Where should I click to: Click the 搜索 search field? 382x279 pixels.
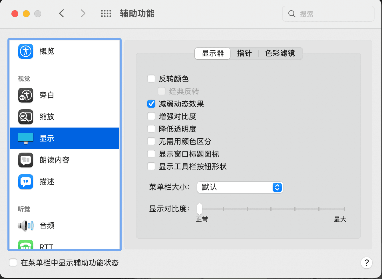tap(328, 14)
